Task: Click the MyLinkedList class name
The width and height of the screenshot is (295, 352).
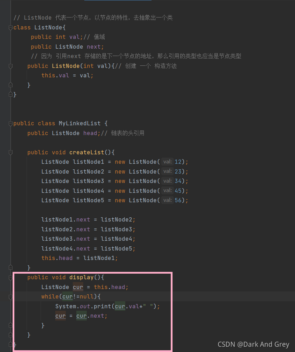Action: coord(80,124)
